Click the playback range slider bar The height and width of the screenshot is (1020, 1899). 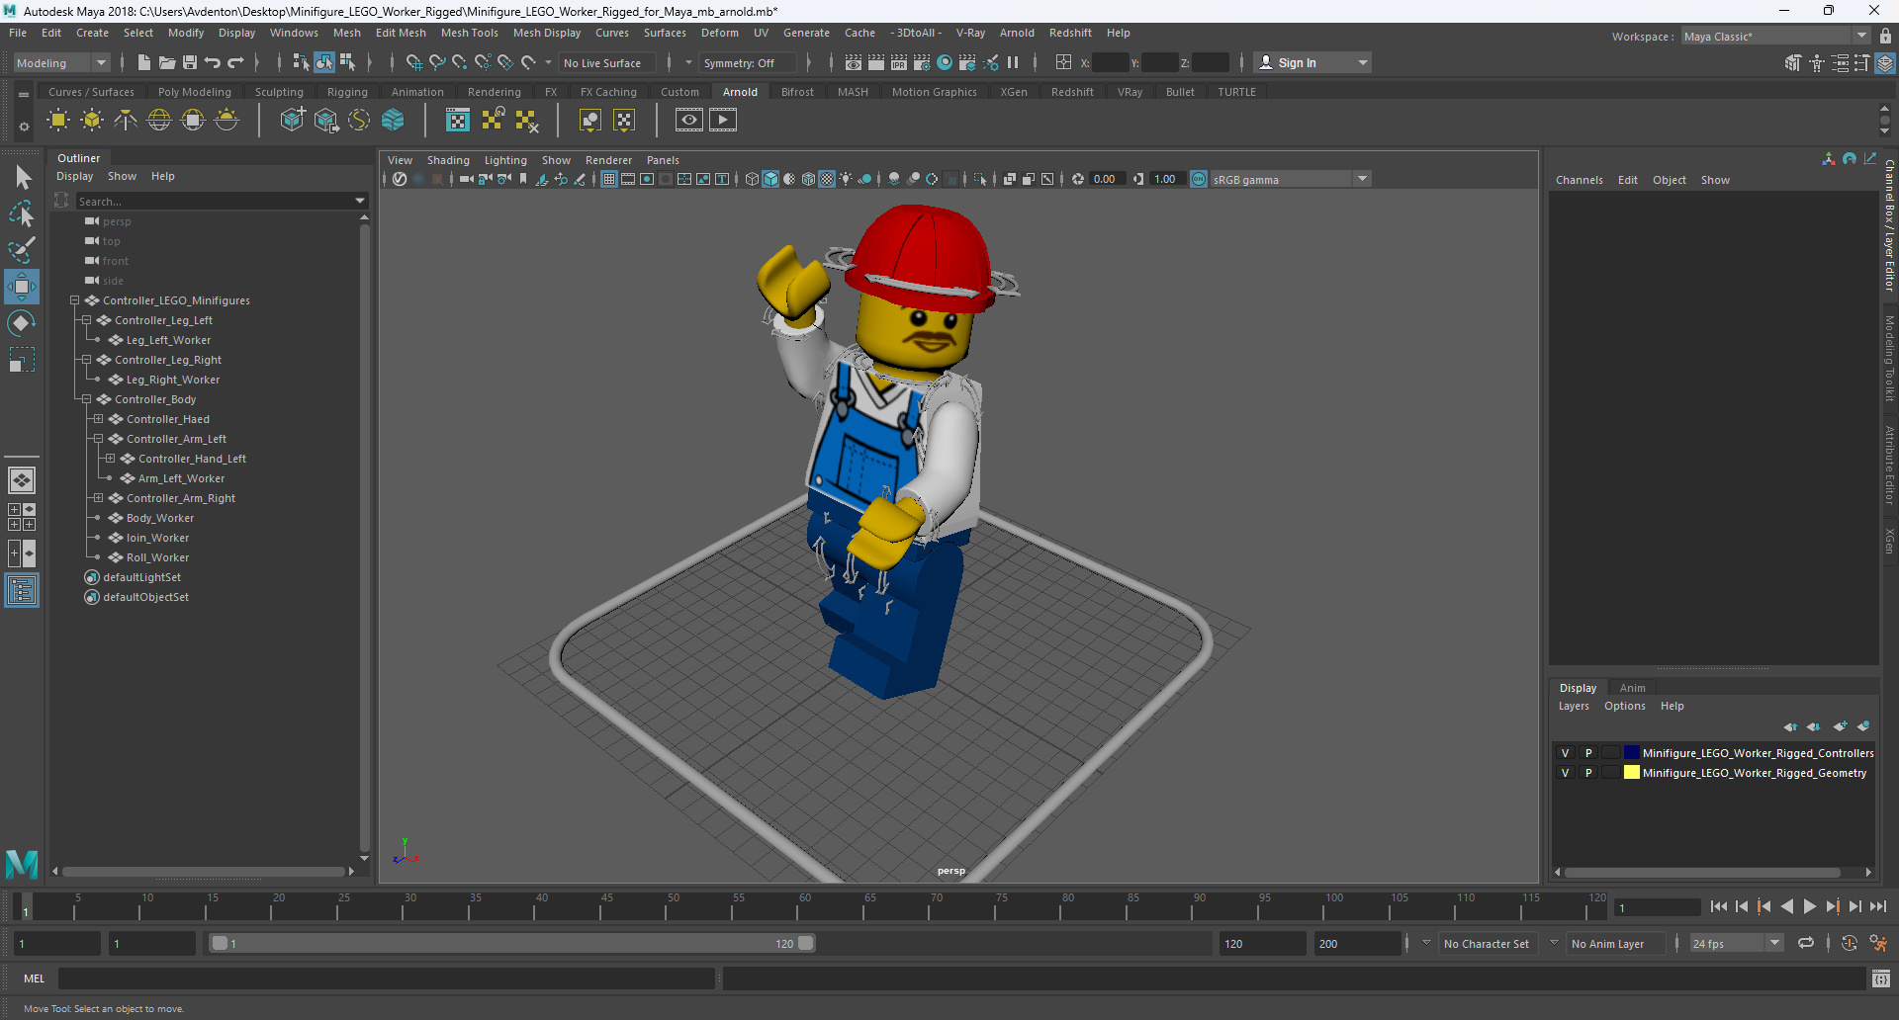(x=512, y=944)
